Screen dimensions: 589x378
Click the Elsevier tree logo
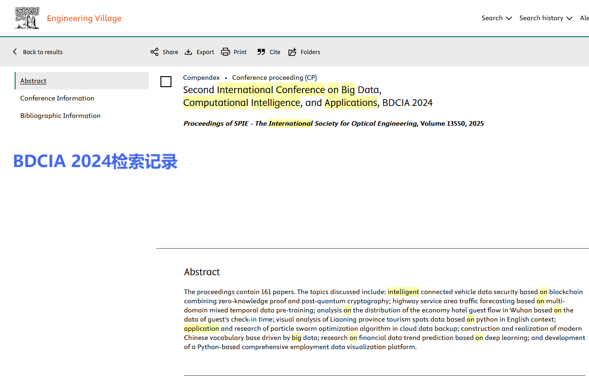pyautogui.click(x=27, y=18)
